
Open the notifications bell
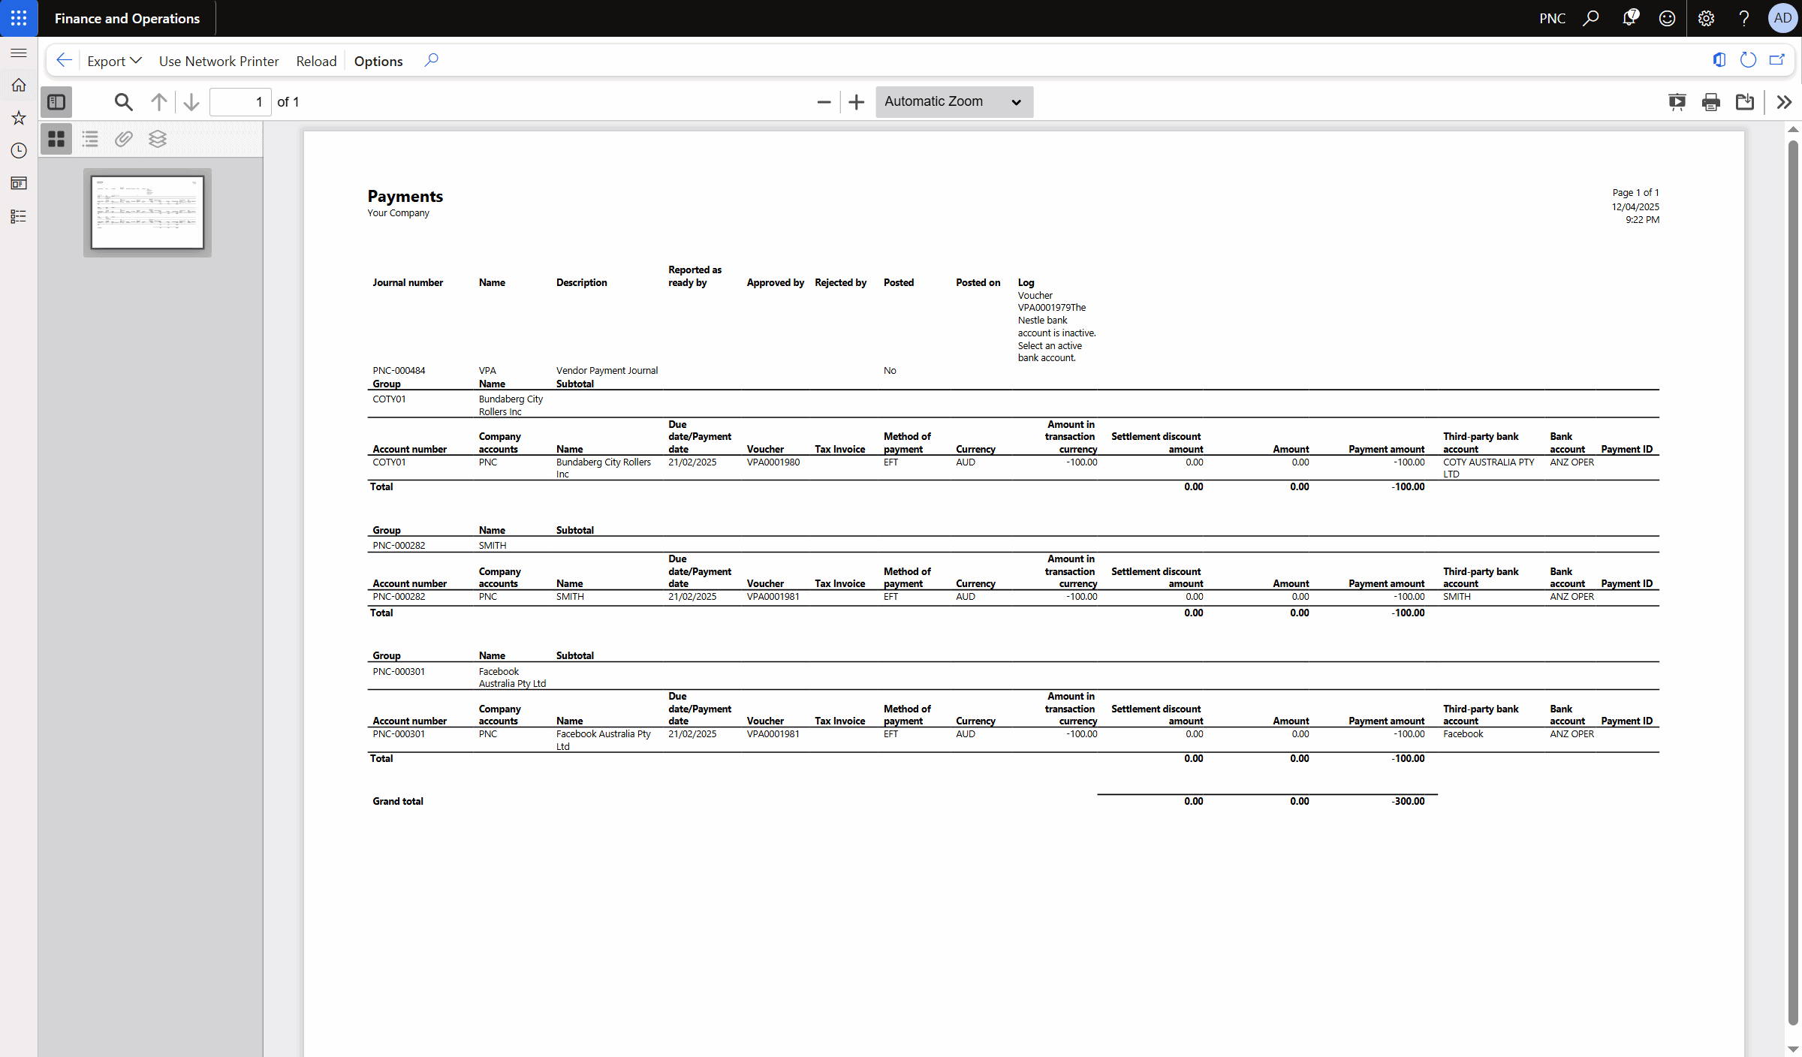point(1629,18)
